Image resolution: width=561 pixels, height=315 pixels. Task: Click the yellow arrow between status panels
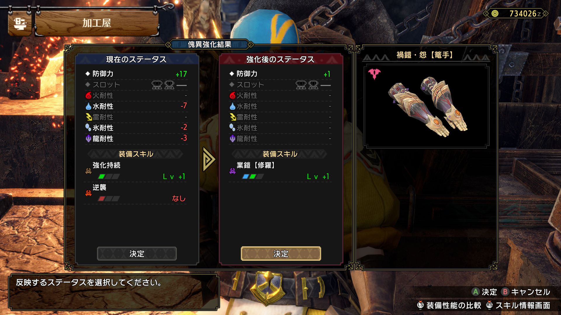(209, 159)
